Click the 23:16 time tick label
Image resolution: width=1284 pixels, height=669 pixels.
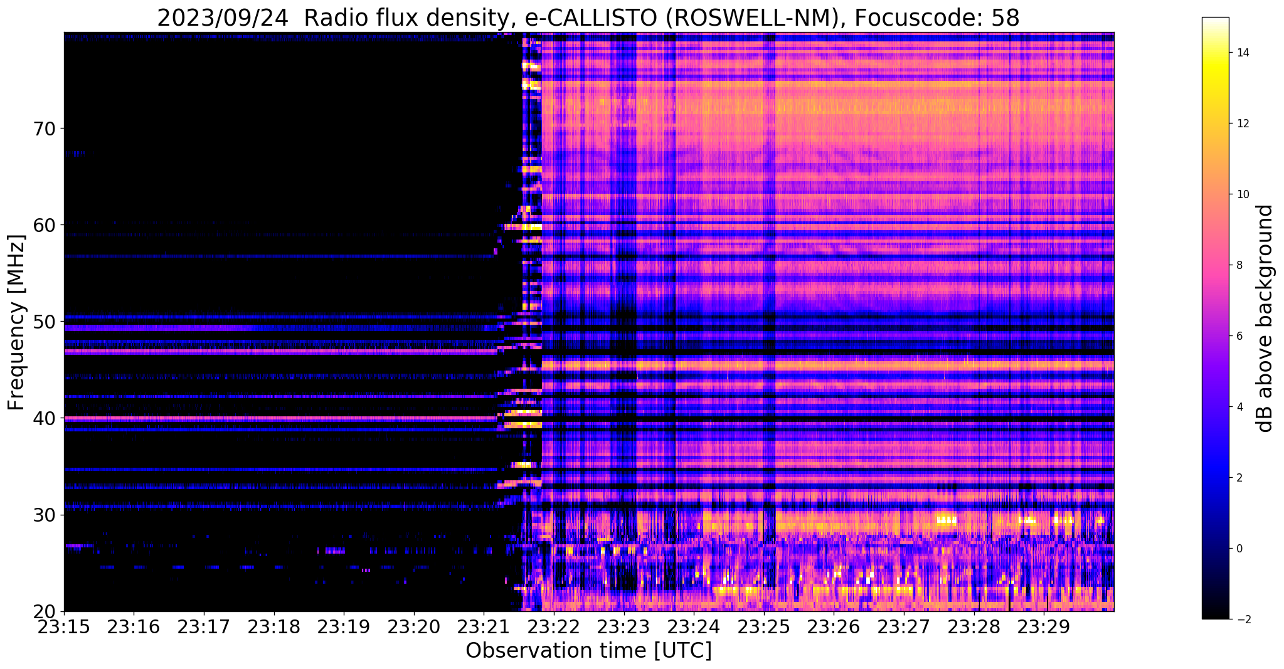(134, 628)
